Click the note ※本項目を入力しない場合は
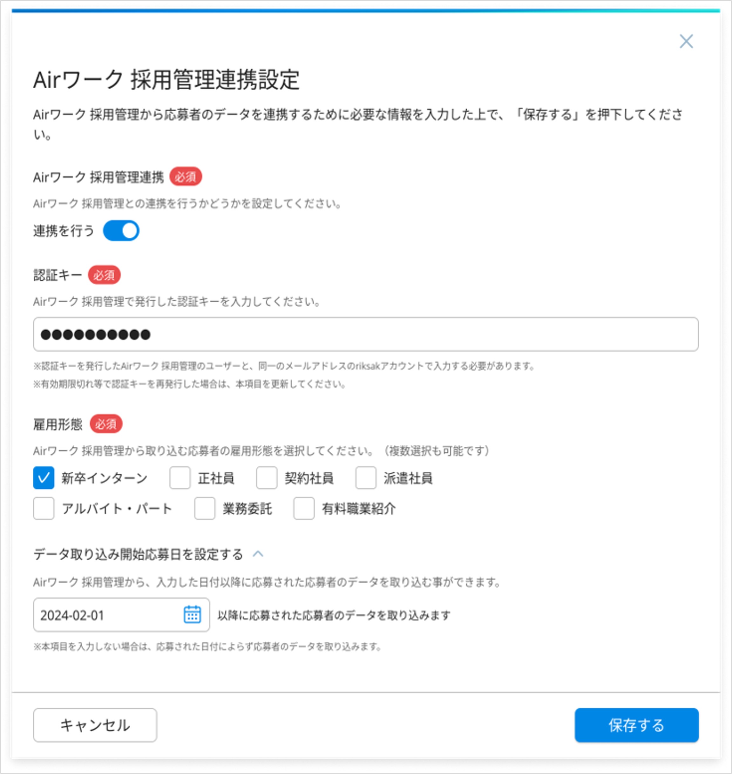Viewport: 732px width, 774px height. point(207,647)
